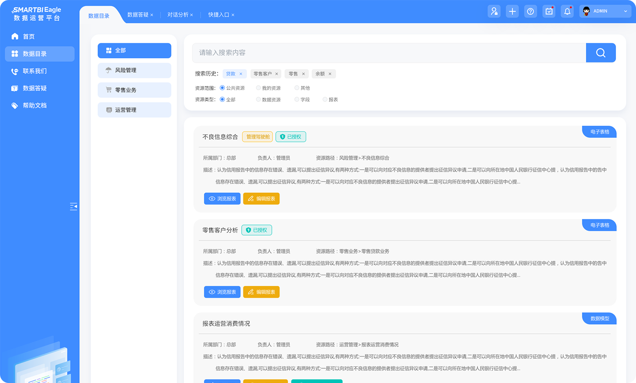Collapse the left sidebar menu

[74, 206]
